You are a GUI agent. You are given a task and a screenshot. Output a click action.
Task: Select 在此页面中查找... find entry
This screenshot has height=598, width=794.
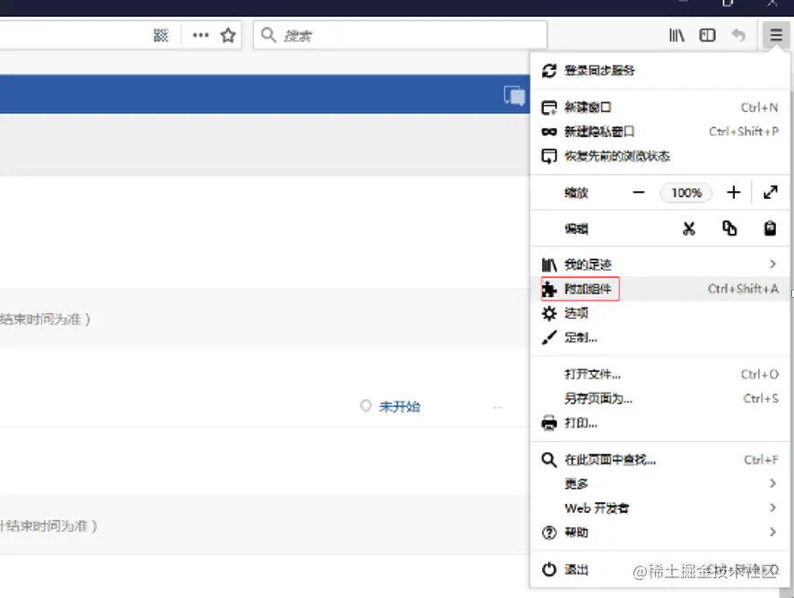[x=659, y=459]
